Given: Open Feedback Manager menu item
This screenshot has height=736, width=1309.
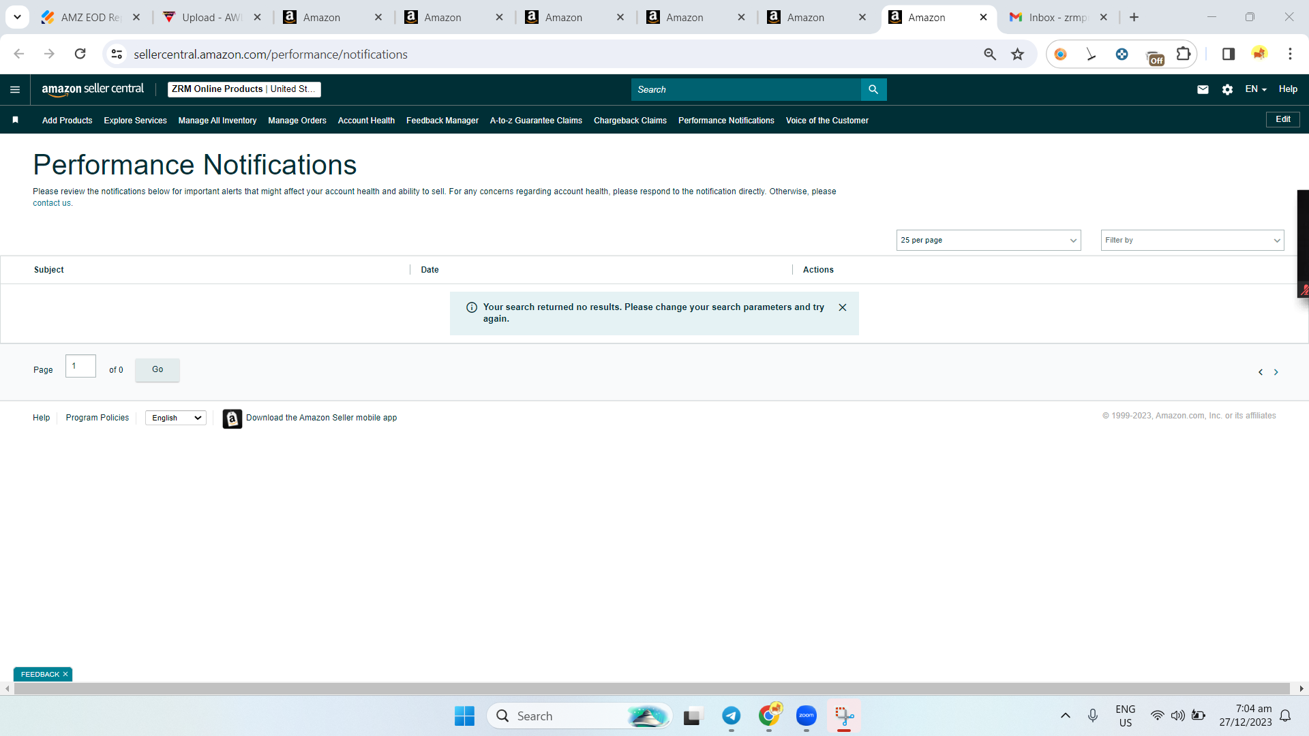Looking at the screenshot, I should (x=442, y=121).
